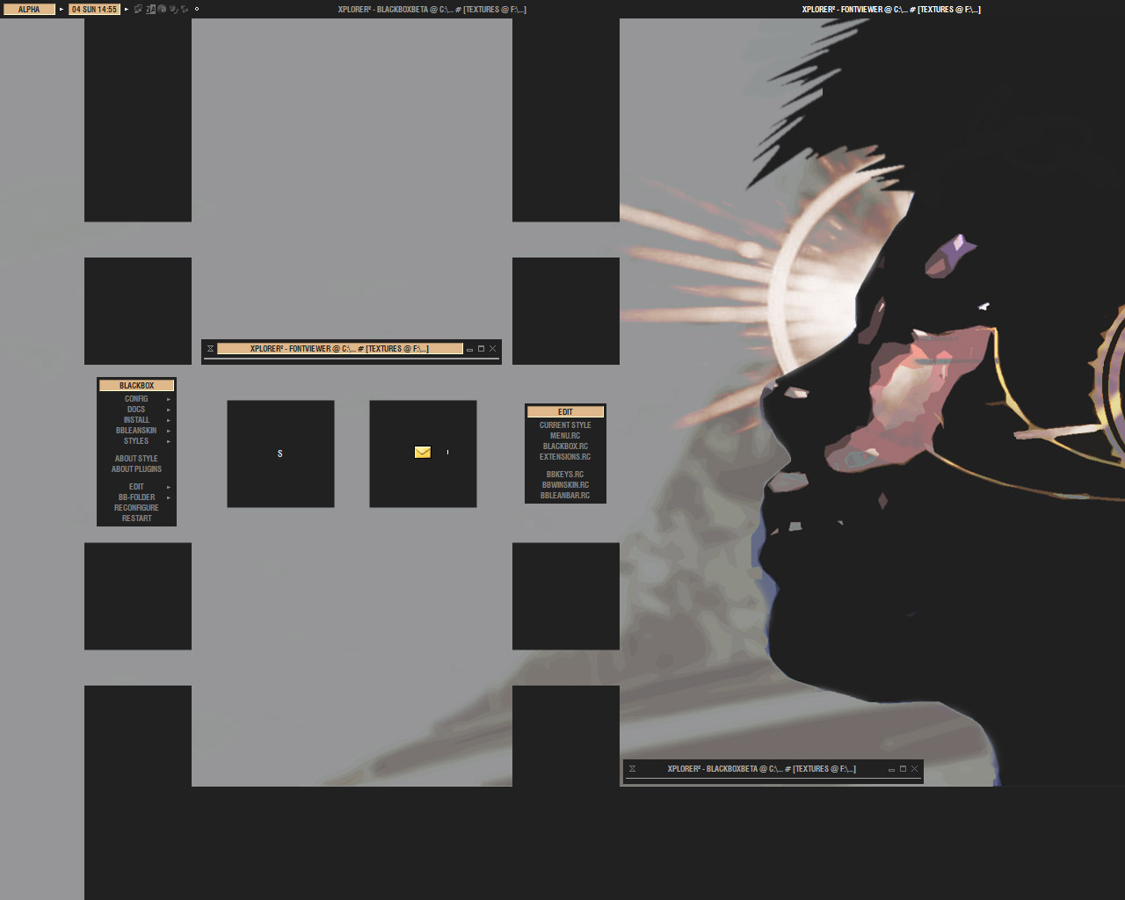Screen dimensions: 1125x900
Task: Select About Plugins in the Blackbox menu
Action: [136, 469]
